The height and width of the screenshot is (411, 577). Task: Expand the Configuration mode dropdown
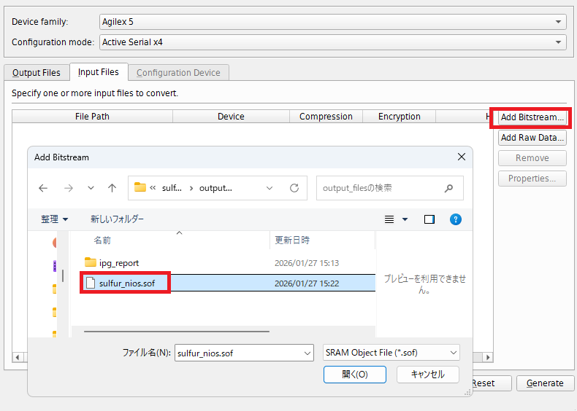pyautogui.click(x=559, y=42)
